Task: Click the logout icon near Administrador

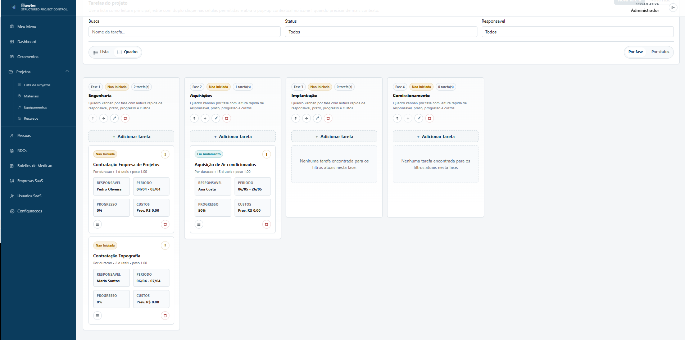Action: click(673, 7)
